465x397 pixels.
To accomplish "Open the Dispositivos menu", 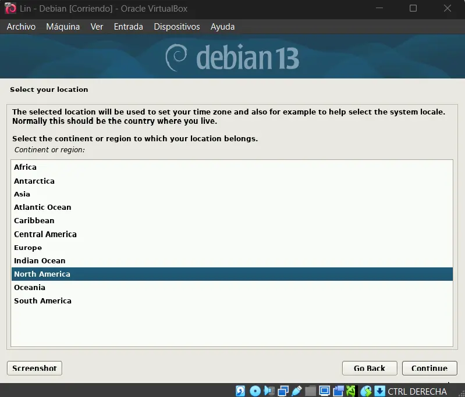I will [176, 27].
